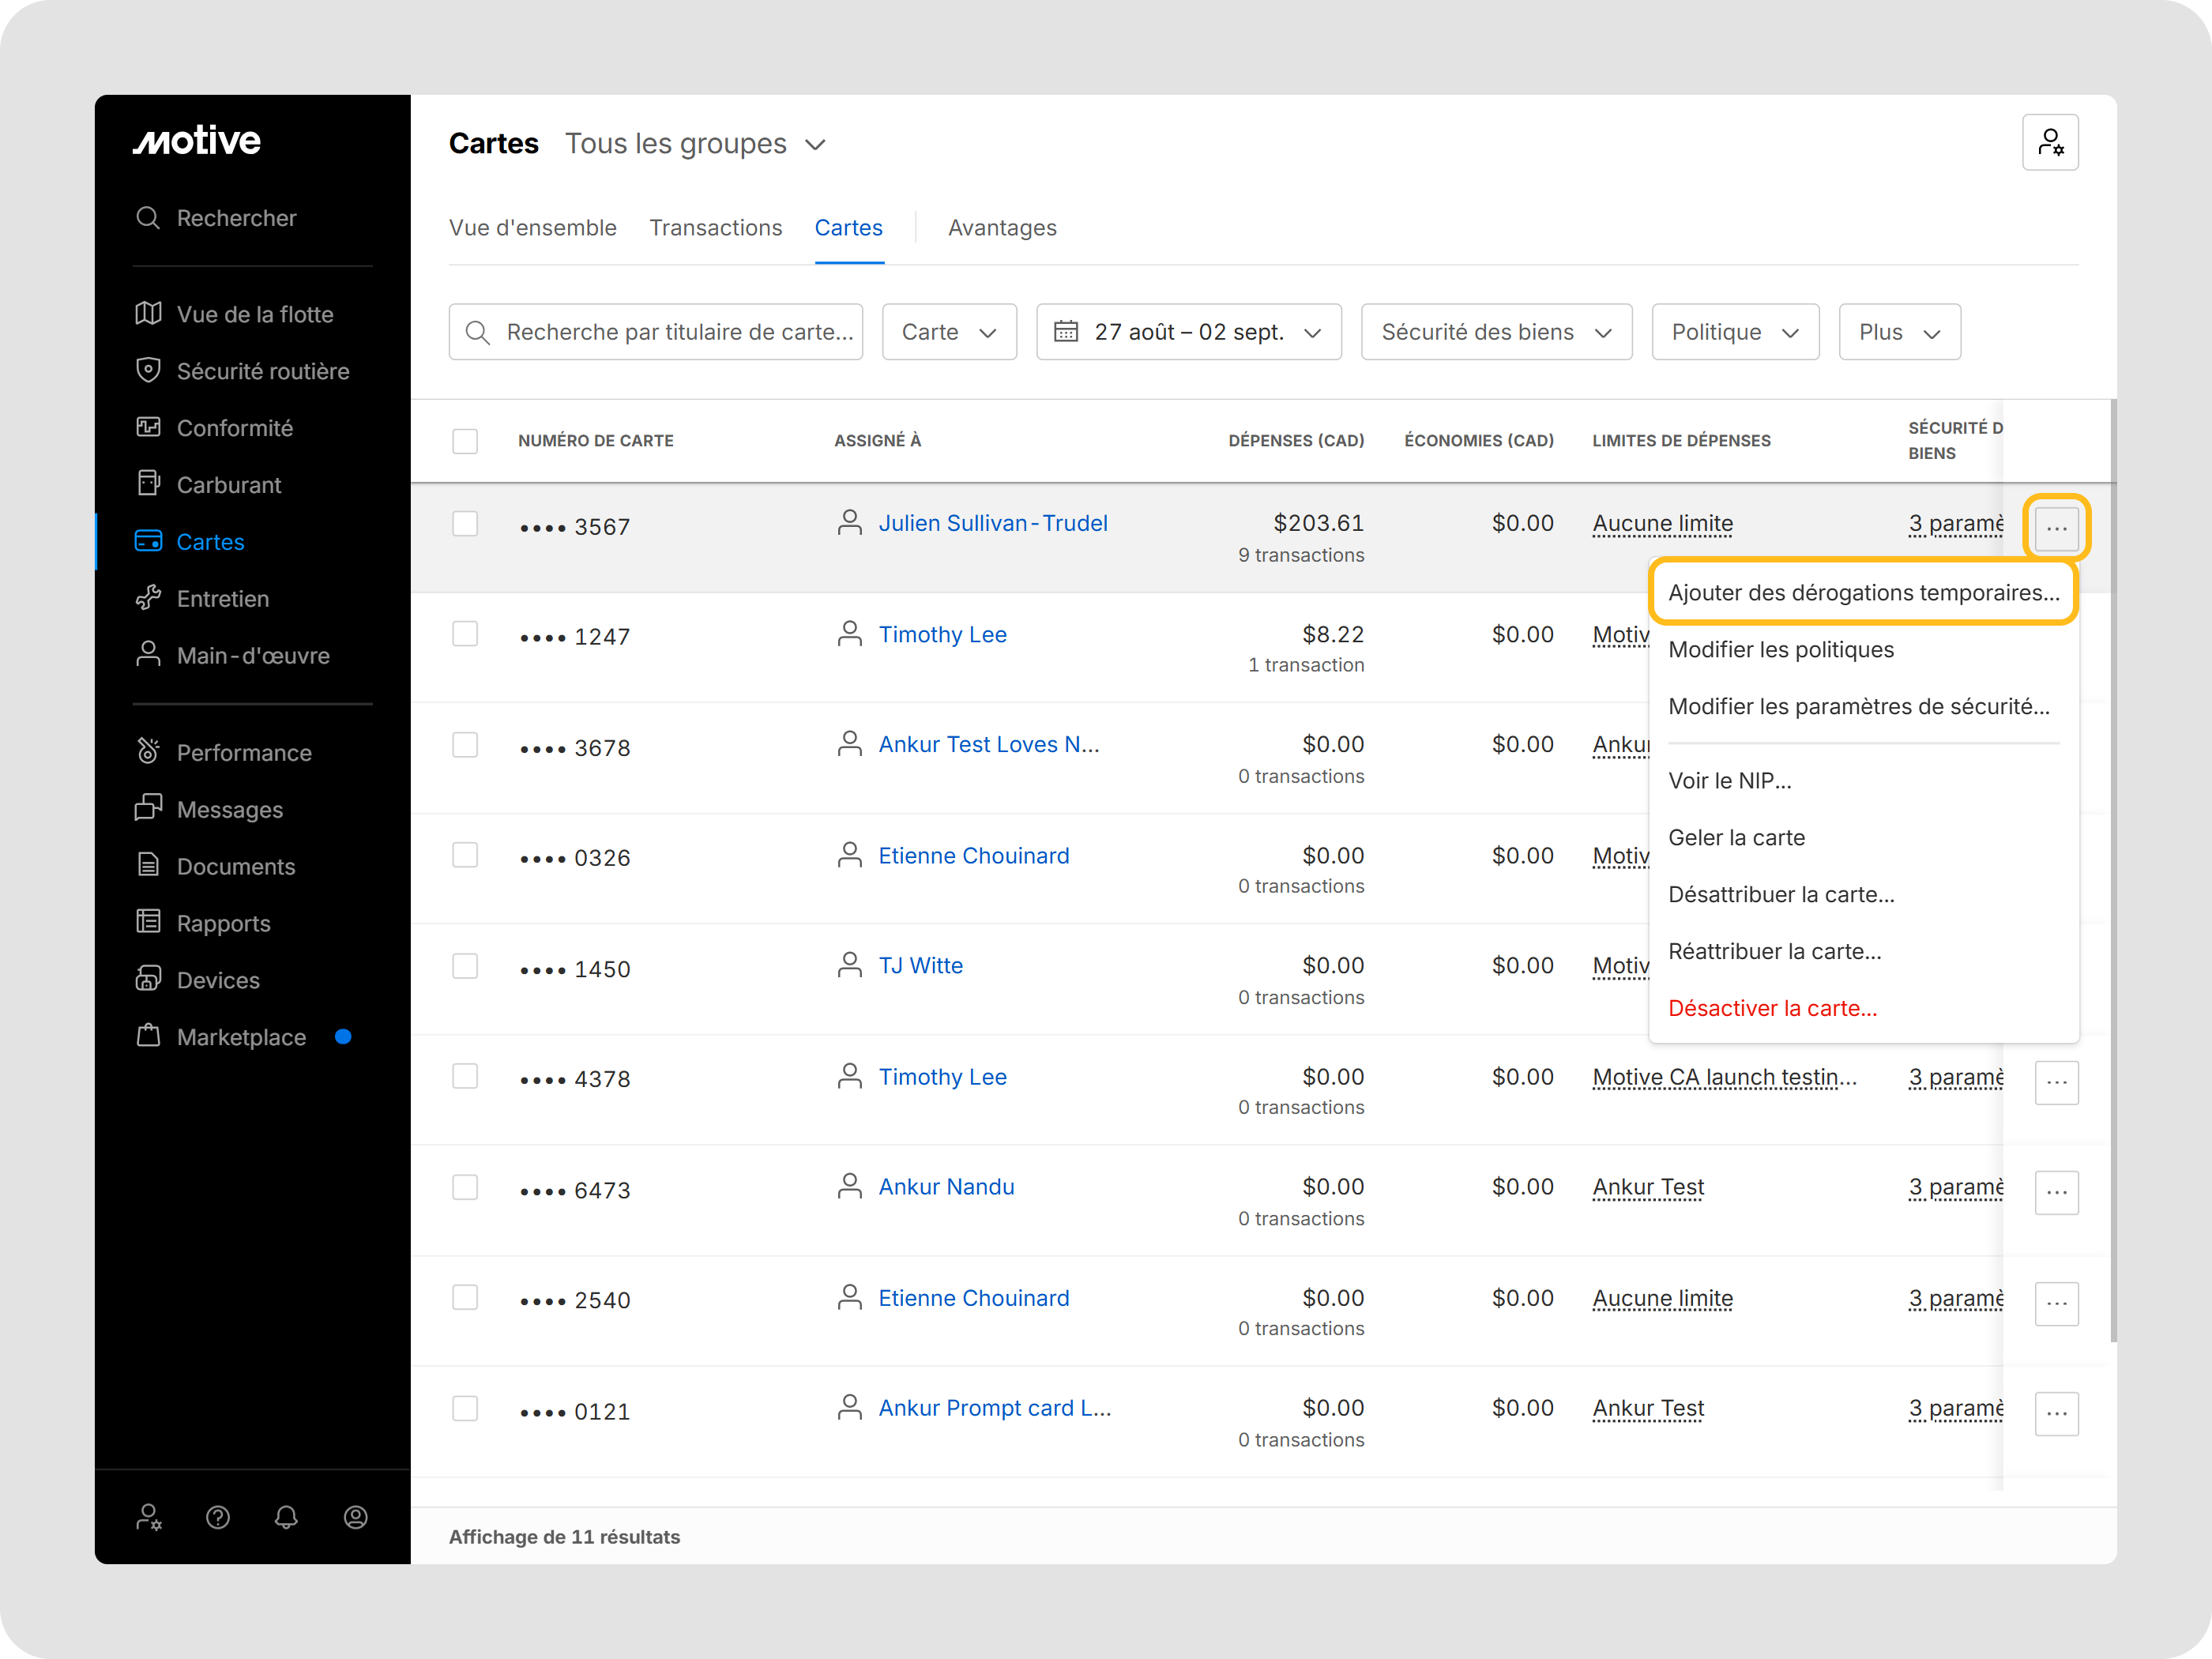
Task: Click the card holder search field
Action: [655, 332]
